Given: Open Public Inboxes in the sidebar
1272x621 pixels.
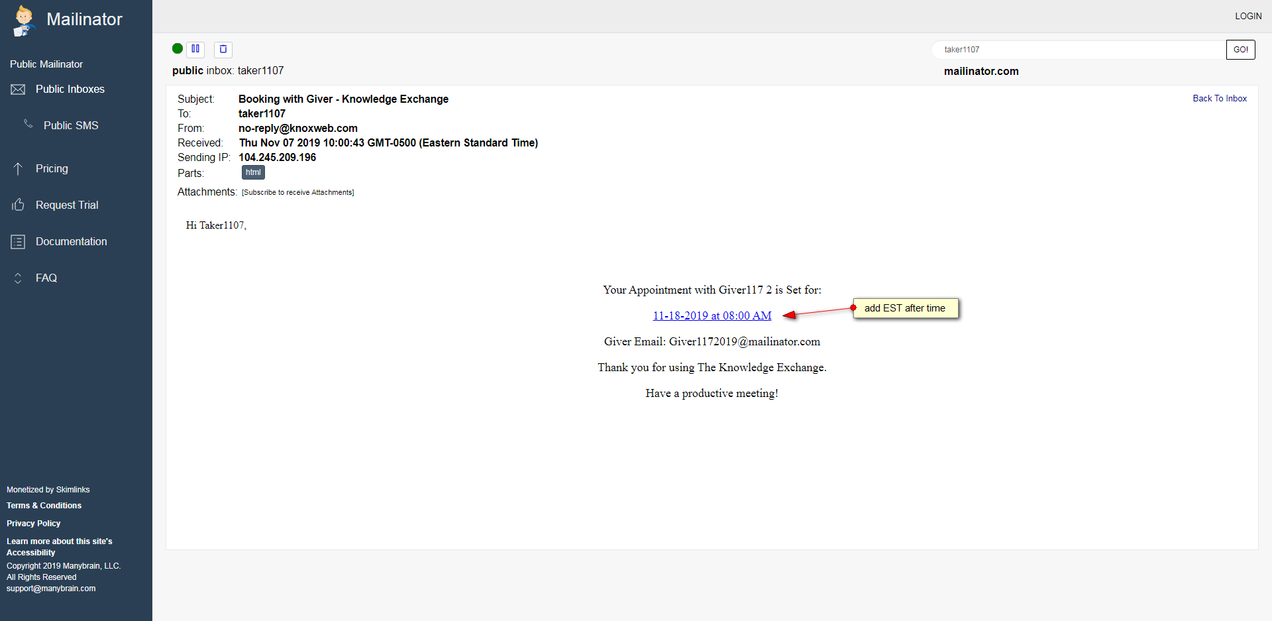Looking at the screenshot, I should pyautogui.click(x=70, y=89).
